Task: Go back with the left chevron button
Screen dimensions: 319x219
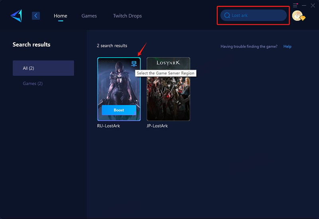Action: pyautogui.click(x=36, y=16)
